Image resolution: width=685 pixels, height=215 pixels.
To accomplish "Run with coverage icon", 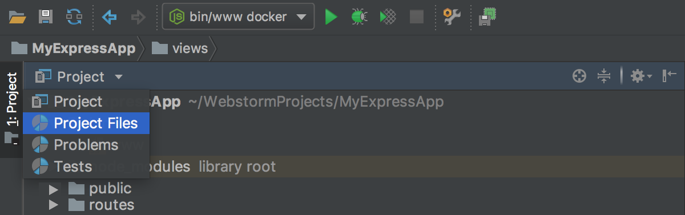I will click(x=388, y=17).
